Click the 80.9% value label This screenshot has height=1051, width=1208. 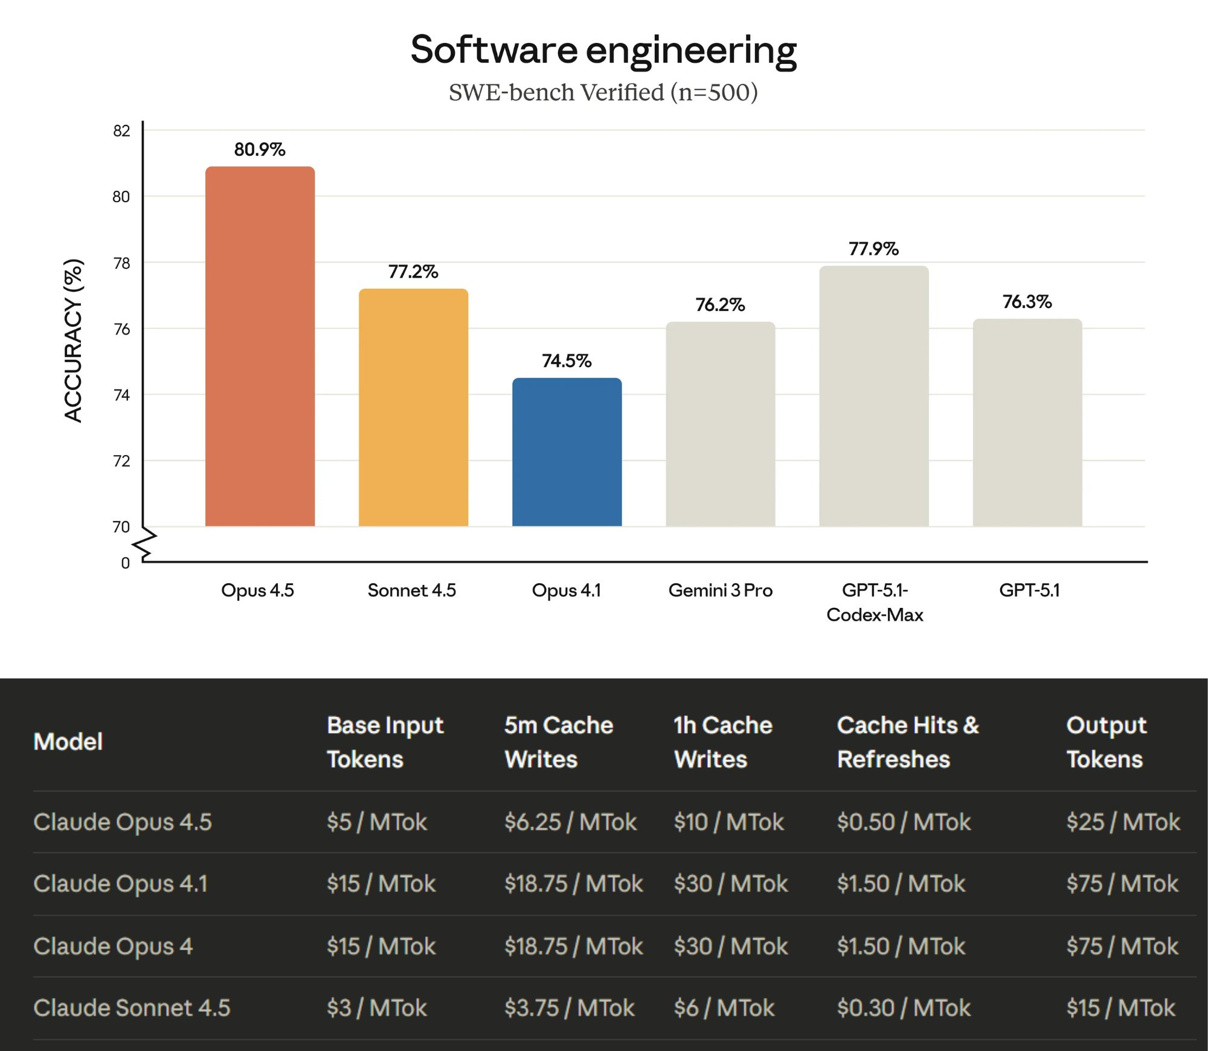coord(260,149)
